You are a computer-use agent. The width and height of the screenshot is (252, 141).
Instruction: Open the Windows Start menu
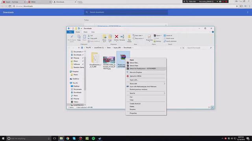pyautogui.click(x=3, y=138)
